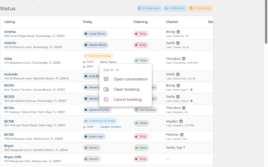
Task: Open the BC138 listing
Action: click(9, 121)
